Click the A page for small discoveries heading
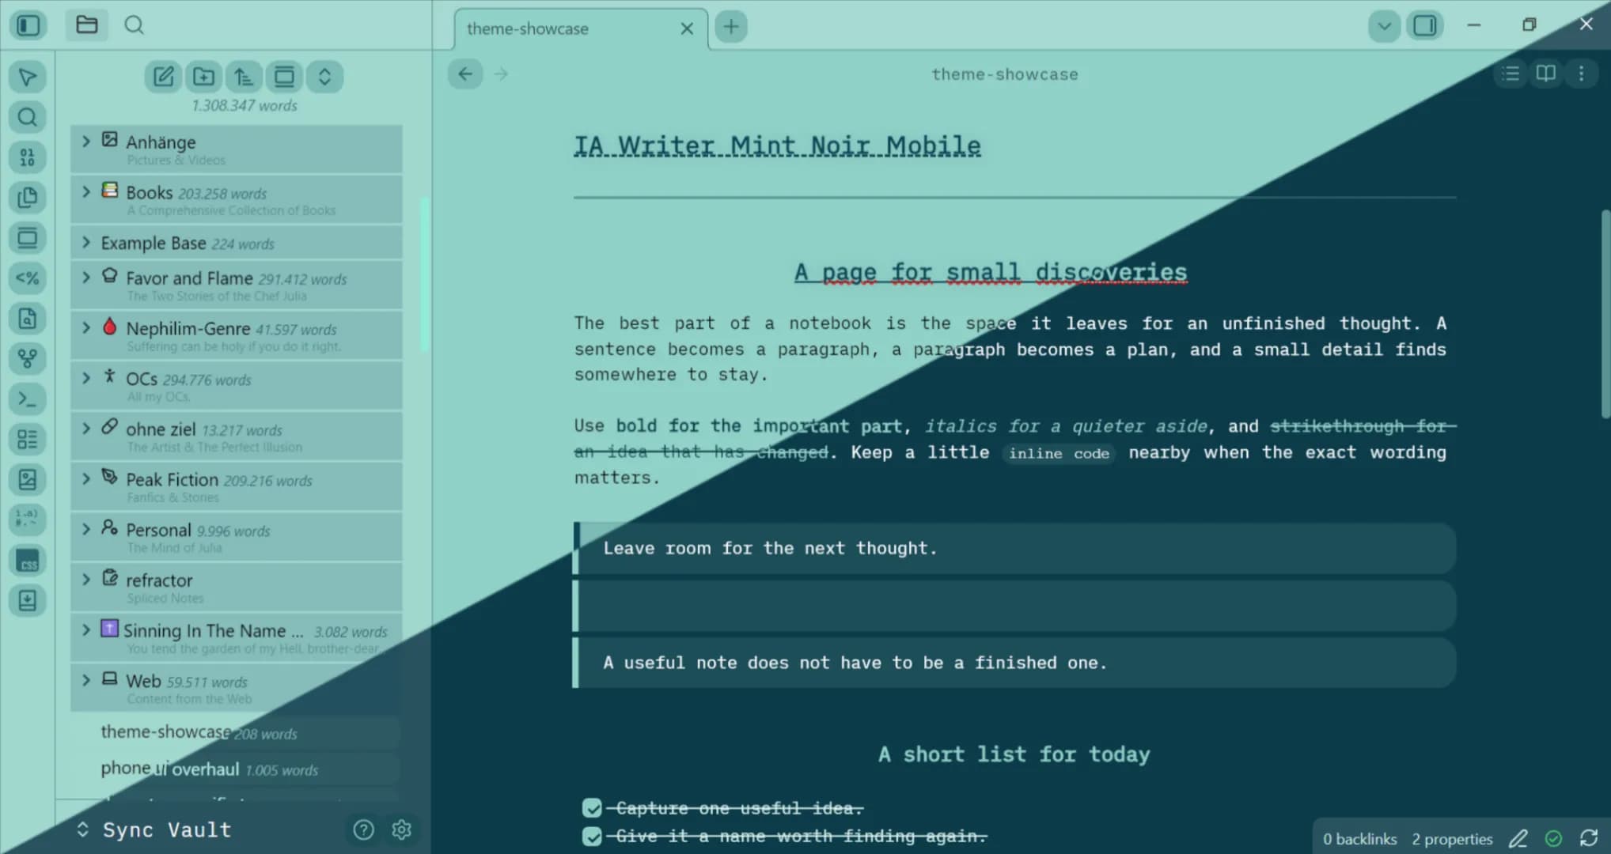1611x854 pixels. click(991, 272)
